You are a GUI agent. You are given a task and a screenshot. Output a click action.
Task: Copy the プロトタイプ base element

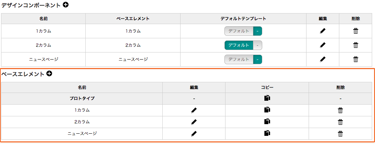coord(267,98)
